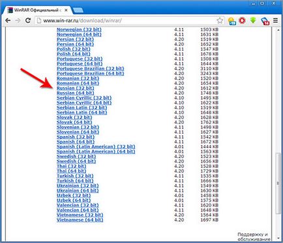Open Portuguese Brazilian (32 bit) link

91,69
